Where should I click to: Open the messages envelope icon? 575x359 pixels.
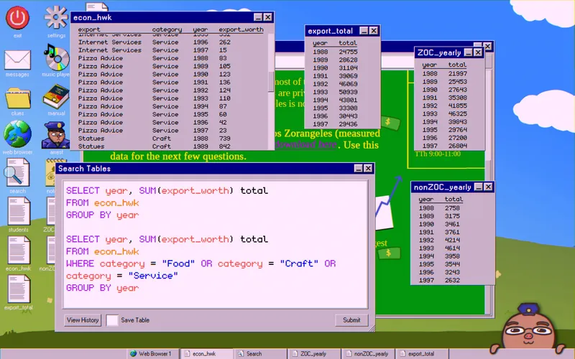(x=17, y=60)
